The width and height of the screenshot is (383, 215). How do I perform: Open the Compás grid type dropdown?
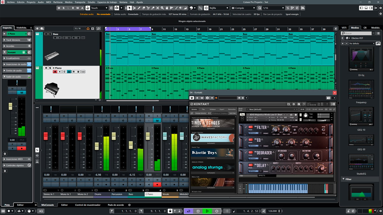pyautogui.click(x=243, y=8)
